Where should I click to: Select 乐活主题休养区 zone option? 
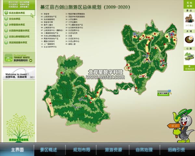(18, 13)
